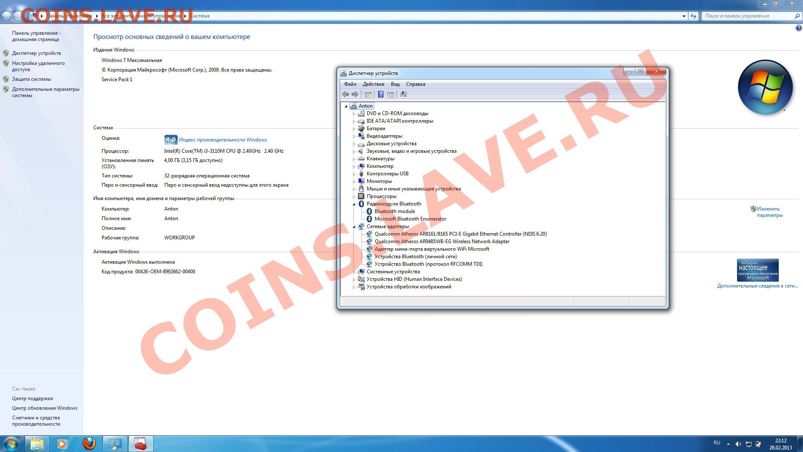
Task: Select the Qualcomm Atheros AR9485WB-EG wireless adapter icon
Action: pos(369,241)
